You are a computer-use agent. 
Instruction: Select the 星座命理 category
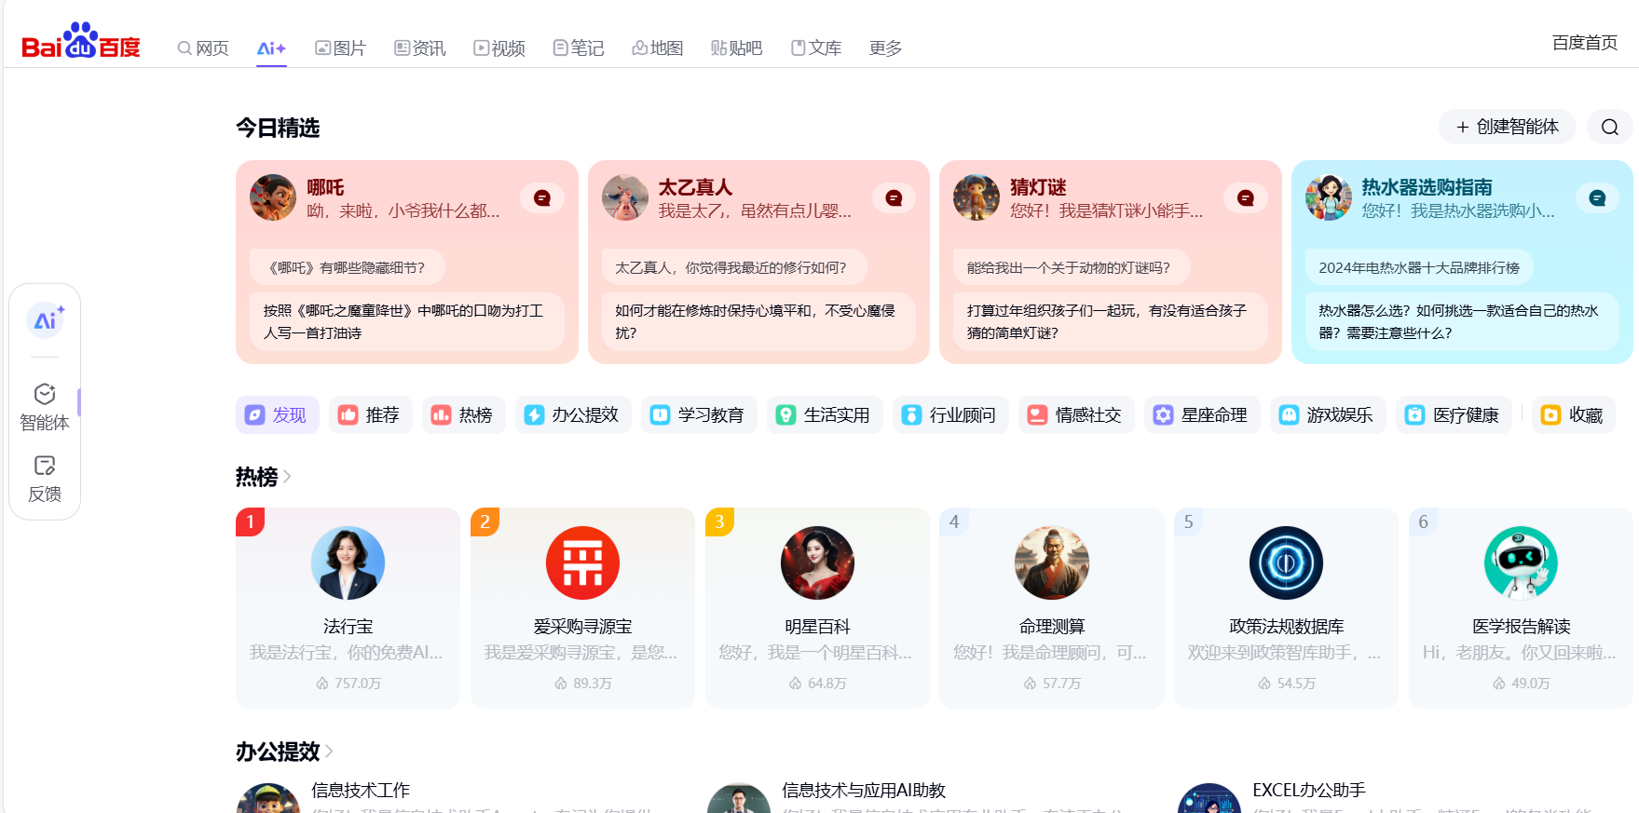[1202, 414]
